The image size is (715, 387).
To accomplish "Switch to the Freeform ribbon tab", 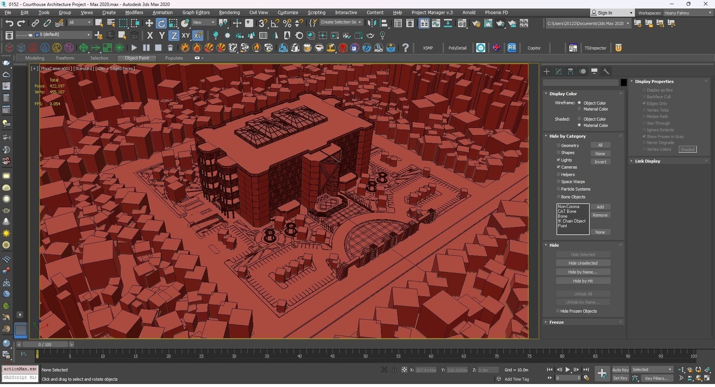I will (65, 58).
